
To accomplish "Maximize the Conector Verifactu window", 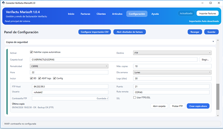I will tap(210, 3).
